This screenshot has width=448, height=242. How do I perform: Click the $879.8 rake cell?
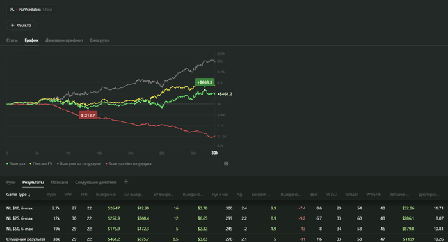[408, 229]
